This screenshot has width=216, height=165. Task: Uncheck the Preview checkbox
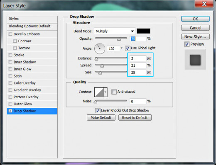coord(187,44)
